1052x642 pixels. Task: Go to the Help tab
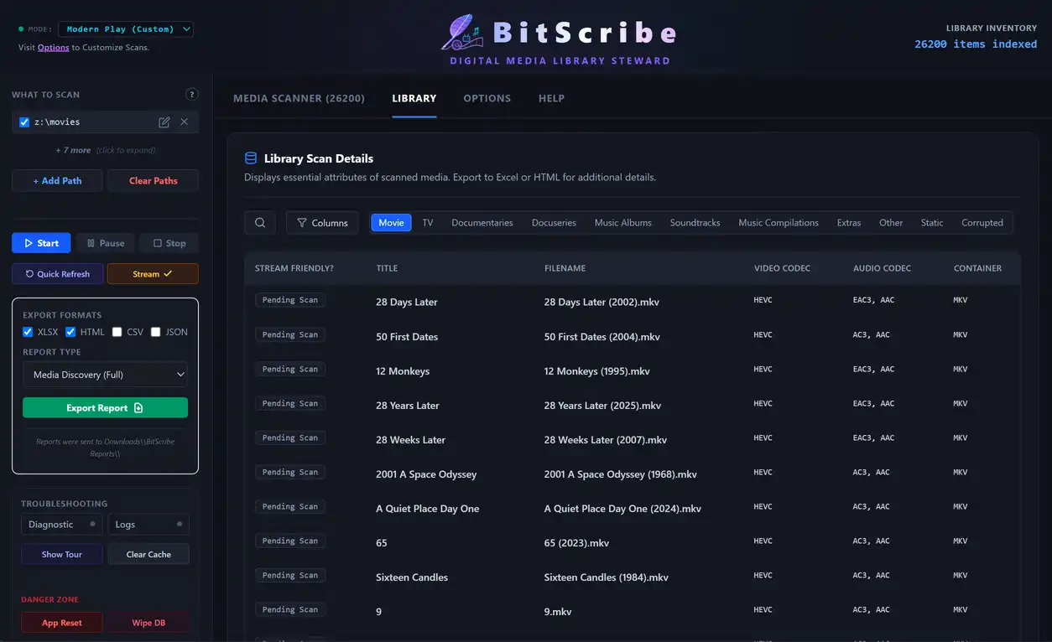pos(551,98)
